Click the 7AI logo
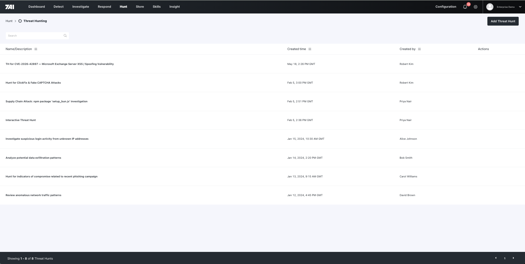Screen dimensions: 525x264 point(10,7)
